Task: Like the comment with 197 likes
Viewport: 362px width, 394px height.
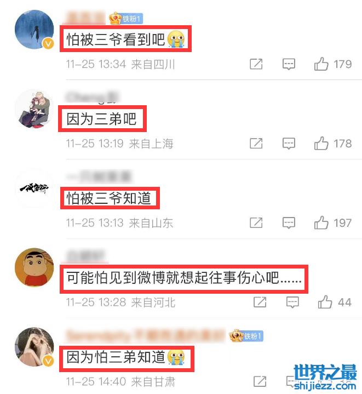Action: (321, 222)
